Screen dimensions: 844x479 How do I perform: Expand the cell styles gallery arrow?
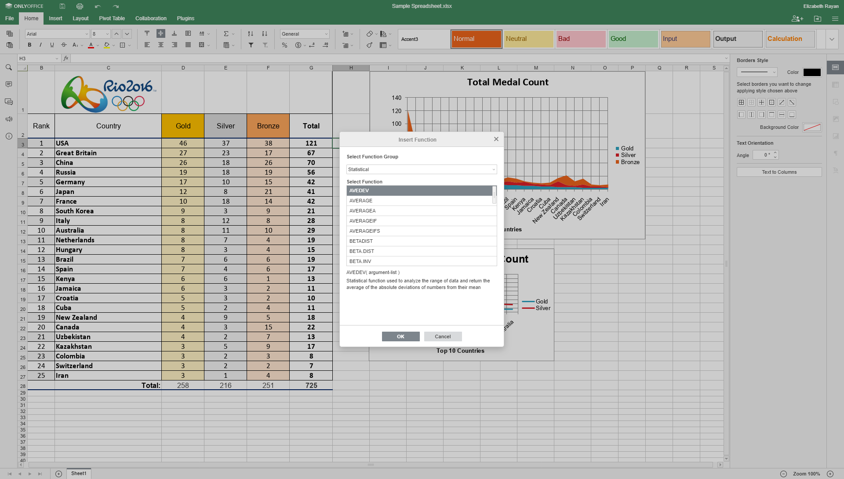(x=832, y=39)
